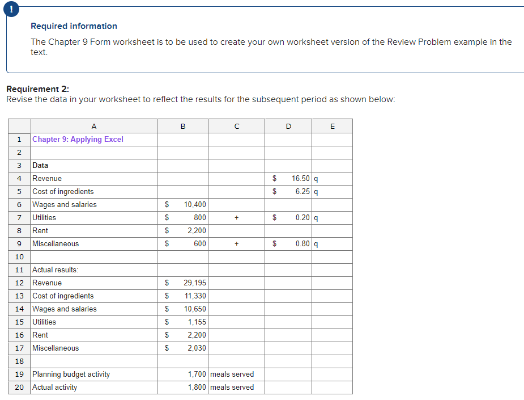Screen dimensions: 524x400
Task: Select column header C
Action: tap(236, 126)
